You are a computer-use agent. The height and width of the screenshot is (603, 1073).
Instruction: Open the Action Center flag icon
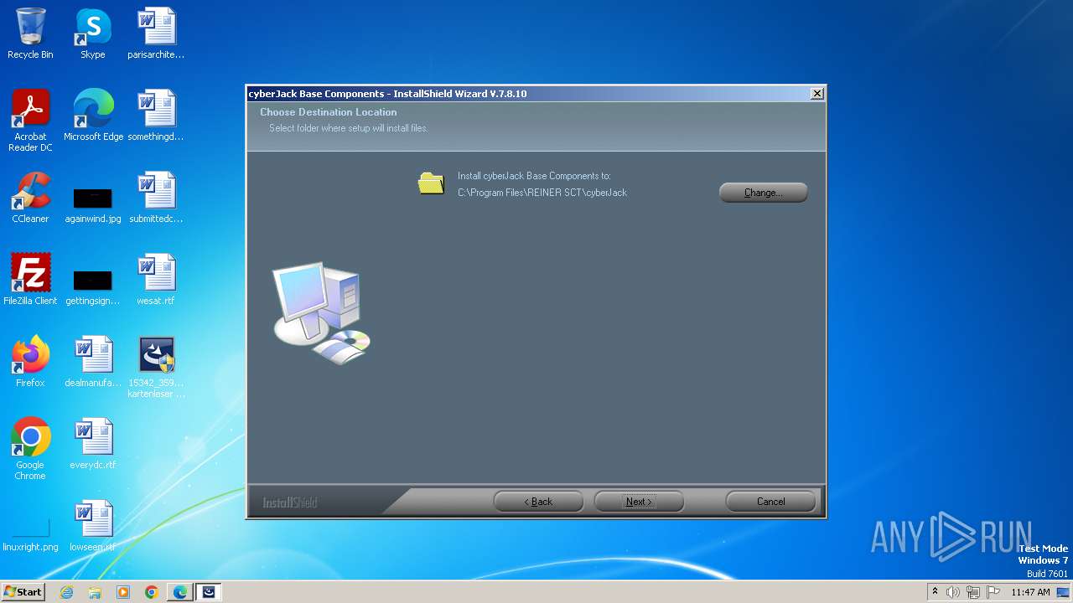coord(993,592)
